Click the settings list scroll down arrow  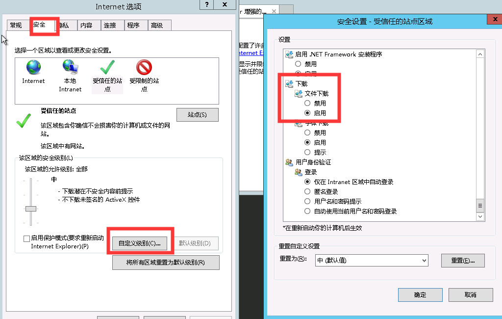pos(480,216)
